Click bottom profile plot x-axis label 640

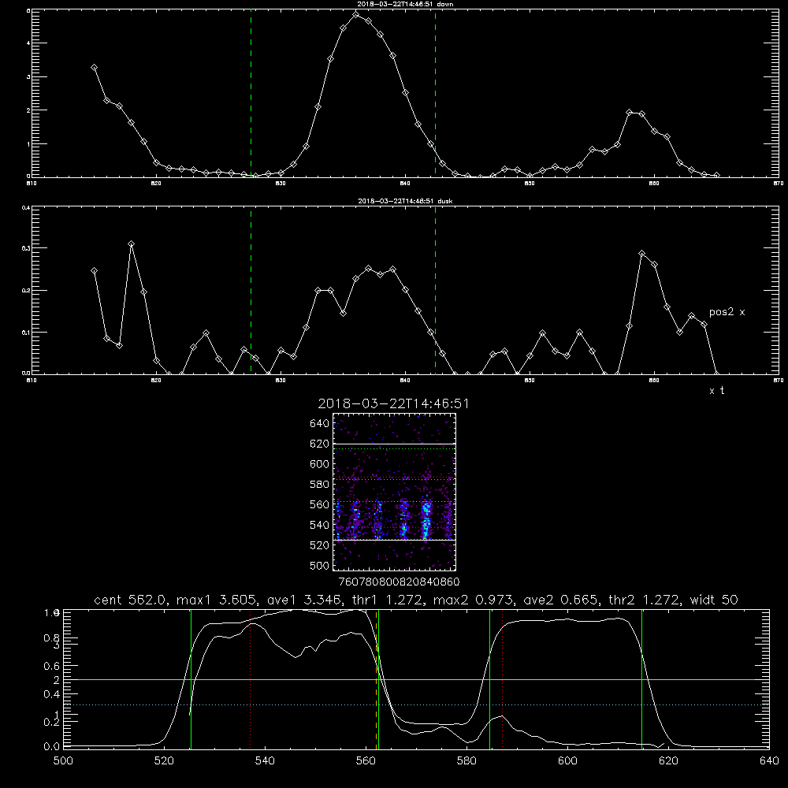pos(769,761)
